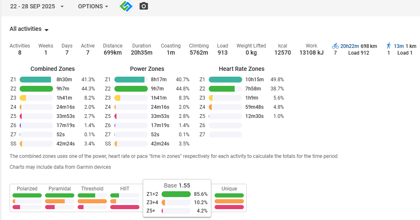Click the Heart Rate Zones Z1 teal bar
This screenshot has width=420, height=220.
tap(225, 80)
